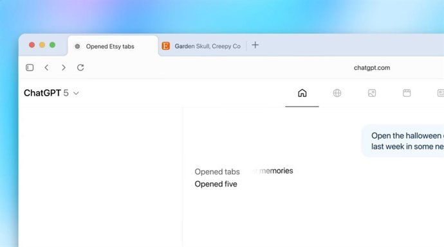Click the green fullscreen window button
This screenshot has height=247, width=444.
(52, 45)
